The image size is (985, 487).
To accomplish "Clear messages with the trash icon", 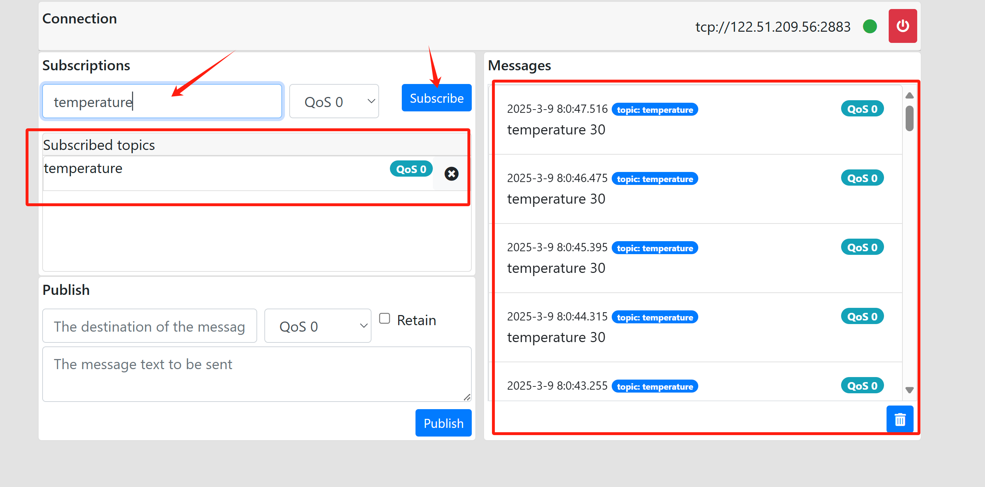I will [x=900, y=419].
